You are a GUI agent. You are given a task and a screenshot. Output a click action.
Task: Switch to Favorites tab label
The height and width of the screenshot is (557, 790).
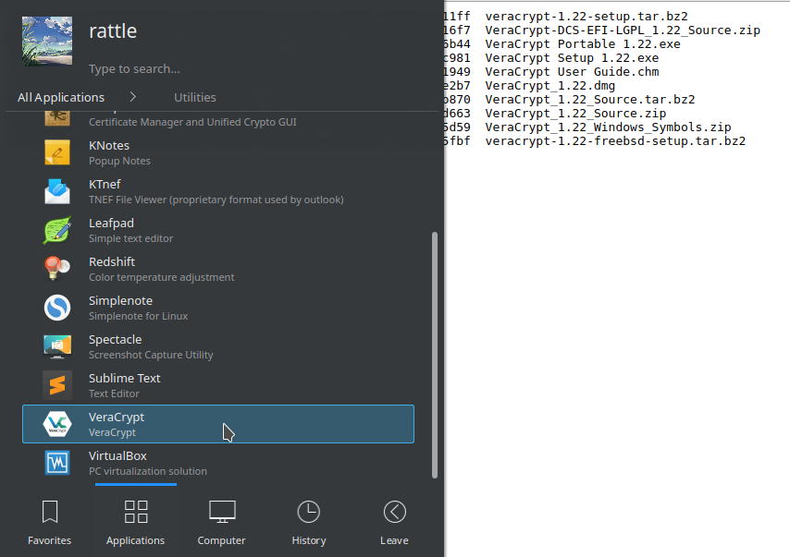49,540
